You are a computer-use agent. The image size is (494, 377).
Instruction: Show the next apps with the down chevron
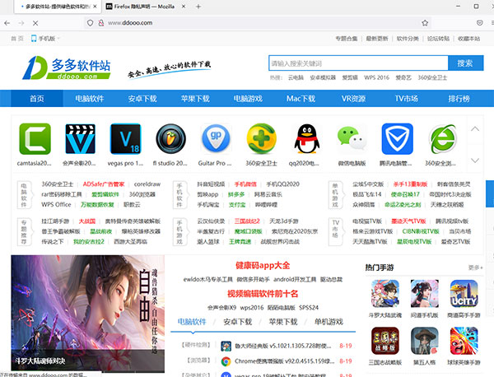[x=475, y=161]
